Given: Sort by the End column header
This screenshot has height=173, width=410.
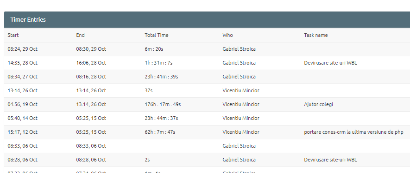Looking at the screenshot, I should [80, 35].
